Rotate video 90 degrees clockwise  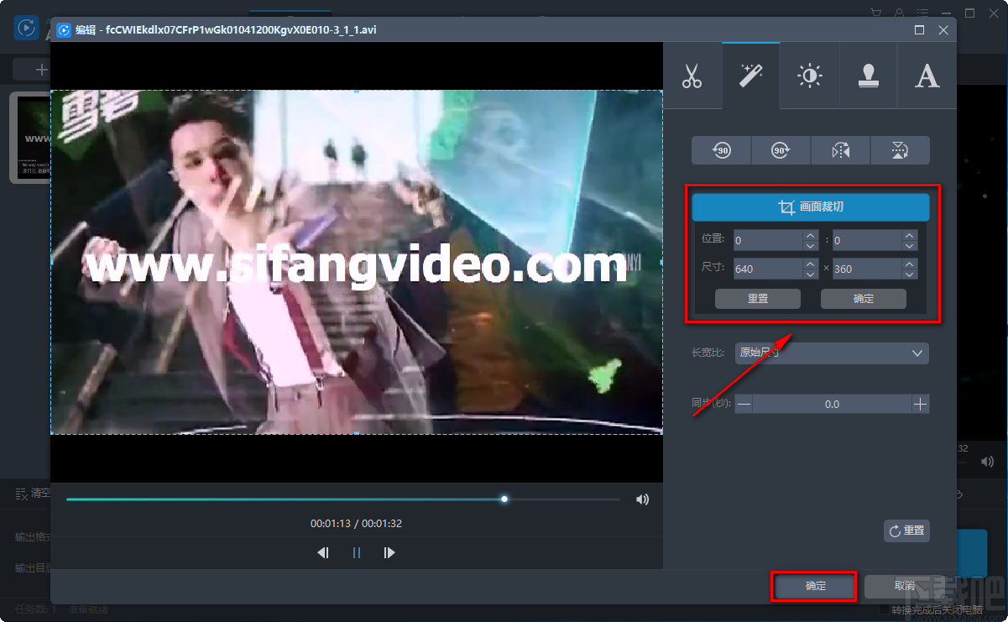pyautogui.click(x=781, y=150)
